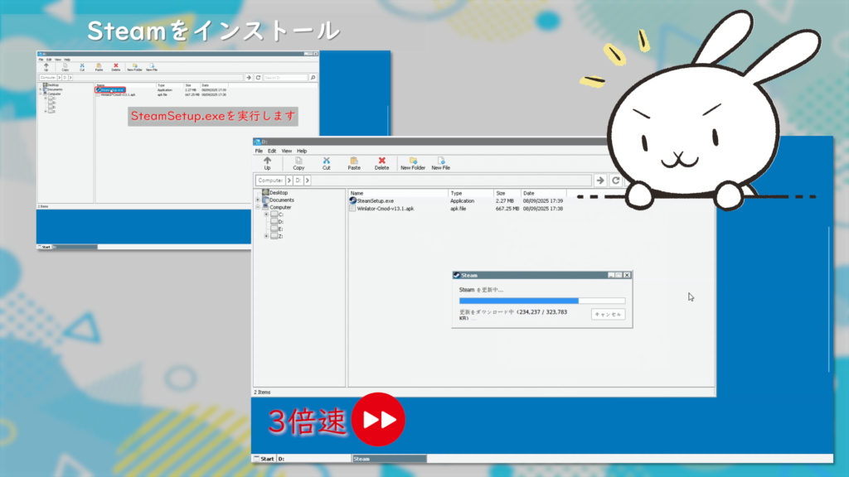Create a New File in front window
Image resolution: width=849 pixels, height=477 pixels.
[441, 163]
